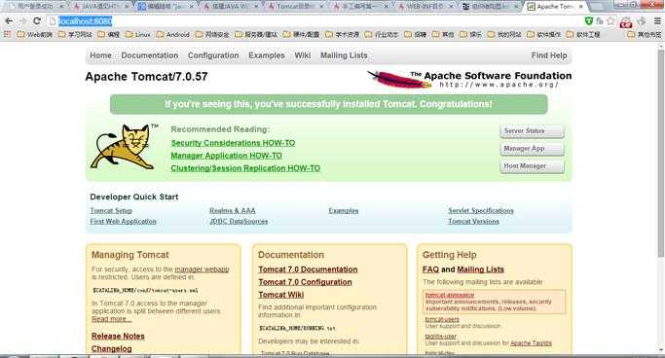The width and height of the screenshot is (665, 358).
Task: Reload the page with the refresh icon
Action: coord(37,20)
